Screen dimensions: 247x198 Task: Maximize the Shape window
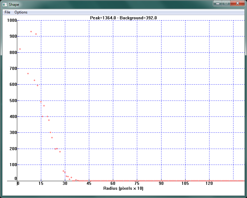click(226, 3)
